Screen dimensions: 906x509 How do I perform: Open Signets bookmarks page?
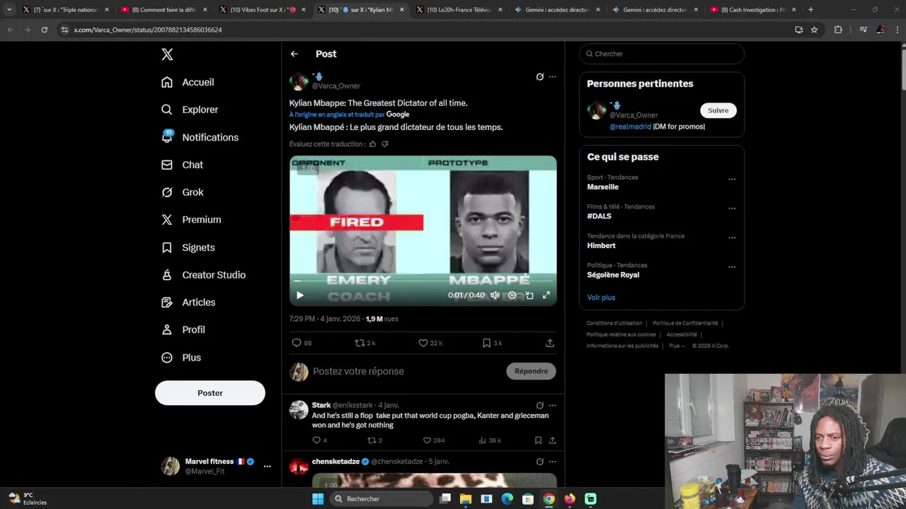click(188, 247)
